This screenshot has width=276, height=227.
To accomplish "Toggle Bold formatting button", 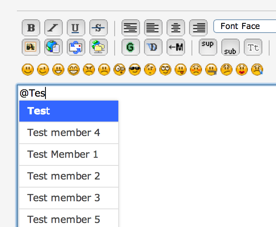I will point(31,28).
